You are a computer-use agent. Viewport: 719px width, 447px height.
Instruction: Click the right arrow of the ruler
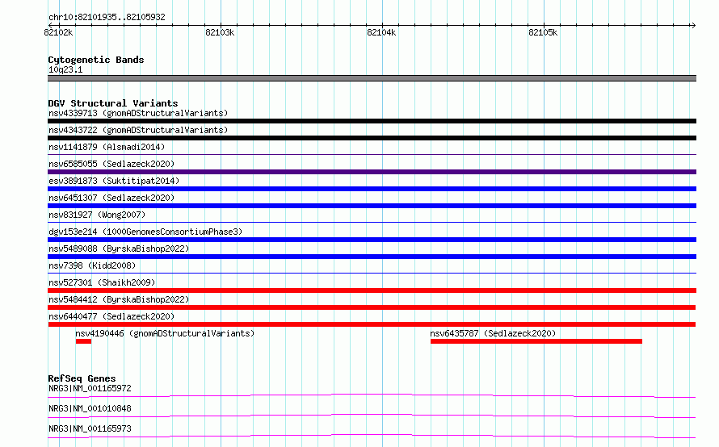pyautogui.click(x=693, y=25)
